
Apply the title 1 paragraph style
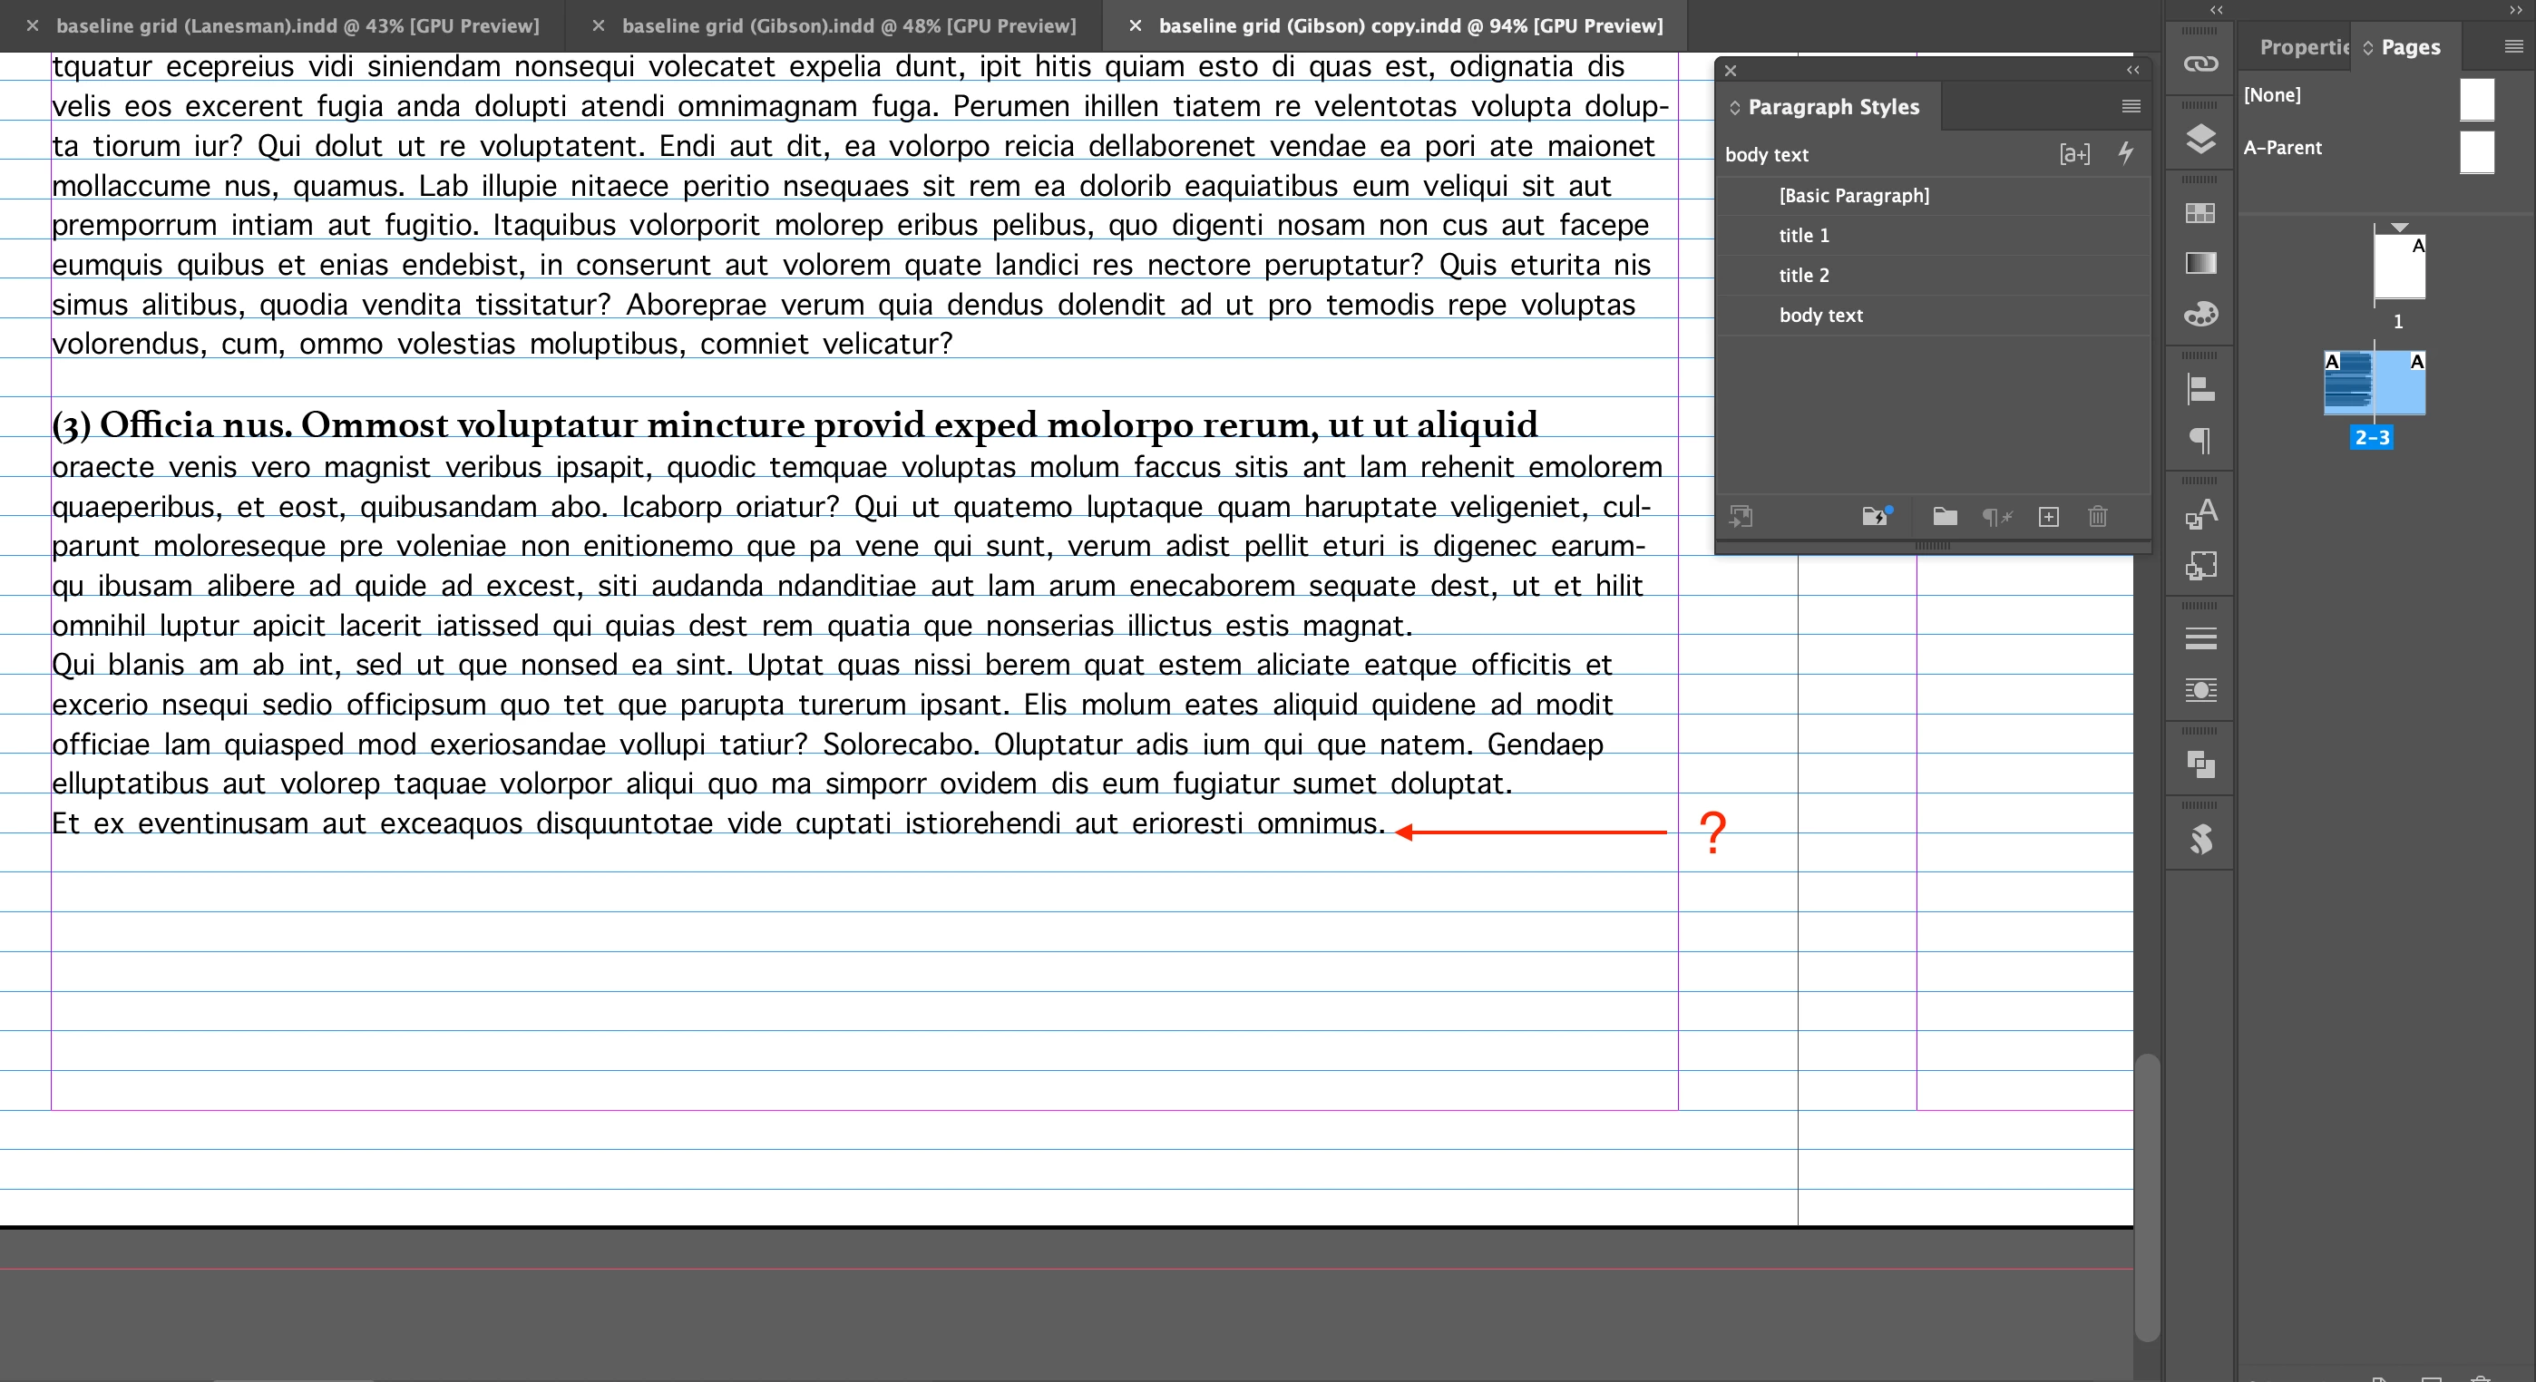[1803, 235]
